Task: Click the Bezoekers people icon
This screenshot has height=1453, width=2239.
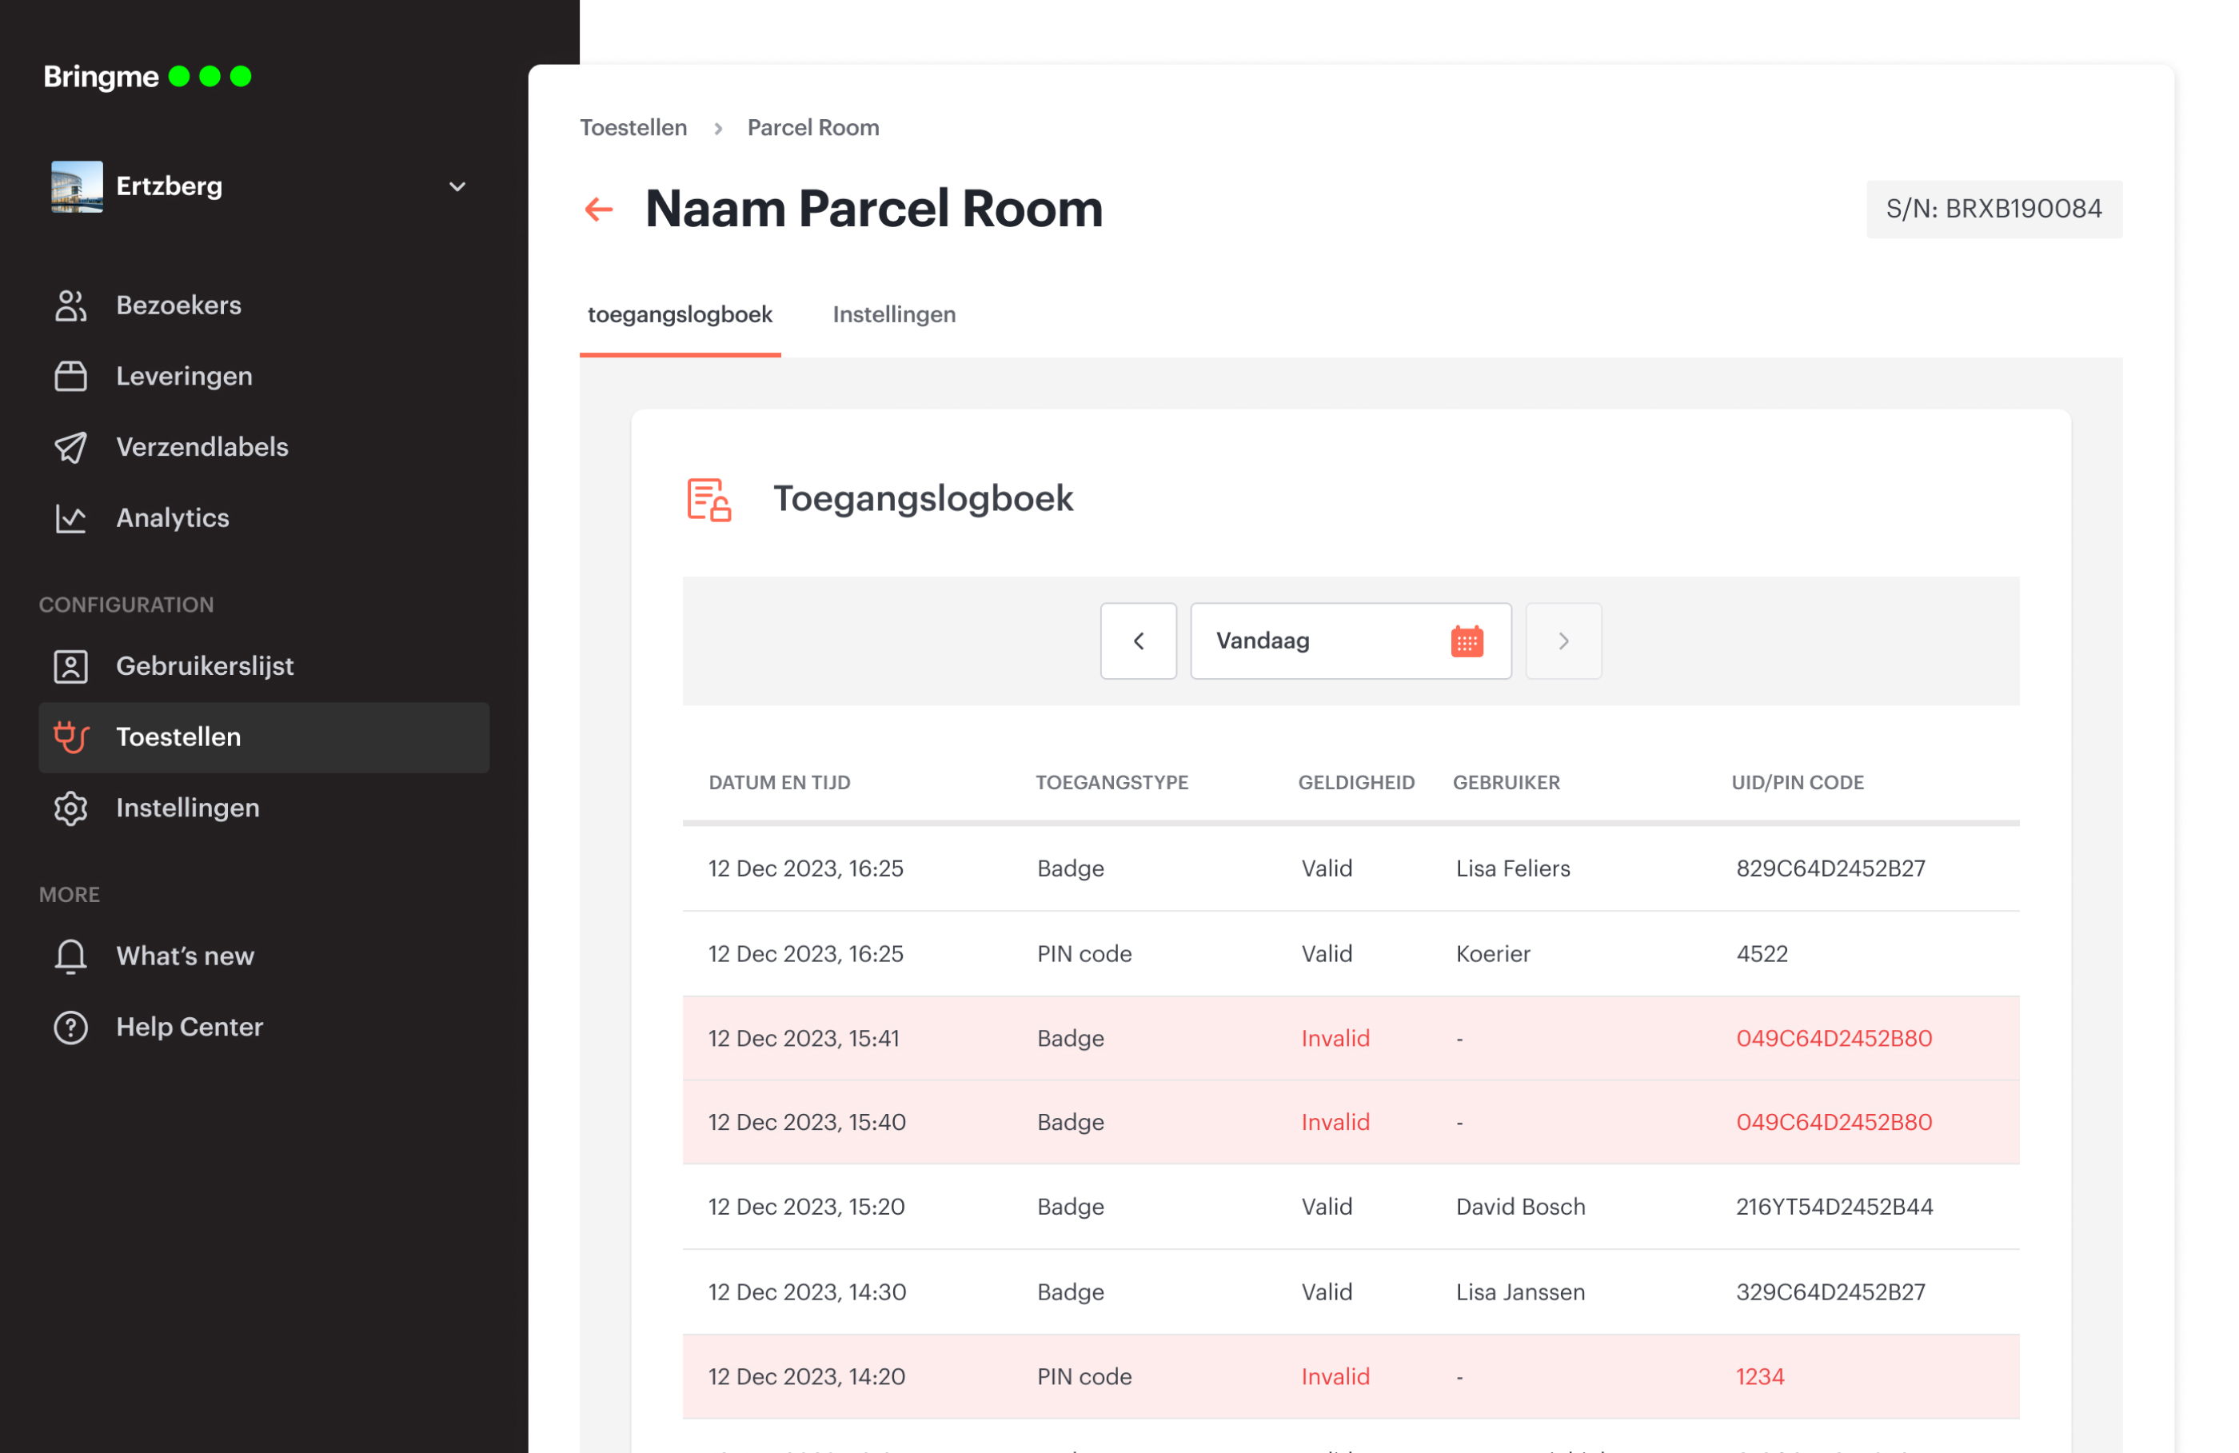Action: click(70, 305)
